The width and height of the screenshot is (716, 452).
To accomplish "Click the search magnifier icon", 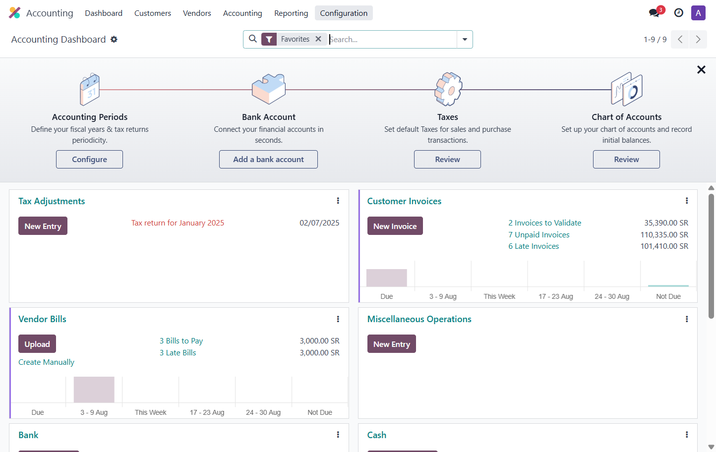I will click(x=253, y=39).
